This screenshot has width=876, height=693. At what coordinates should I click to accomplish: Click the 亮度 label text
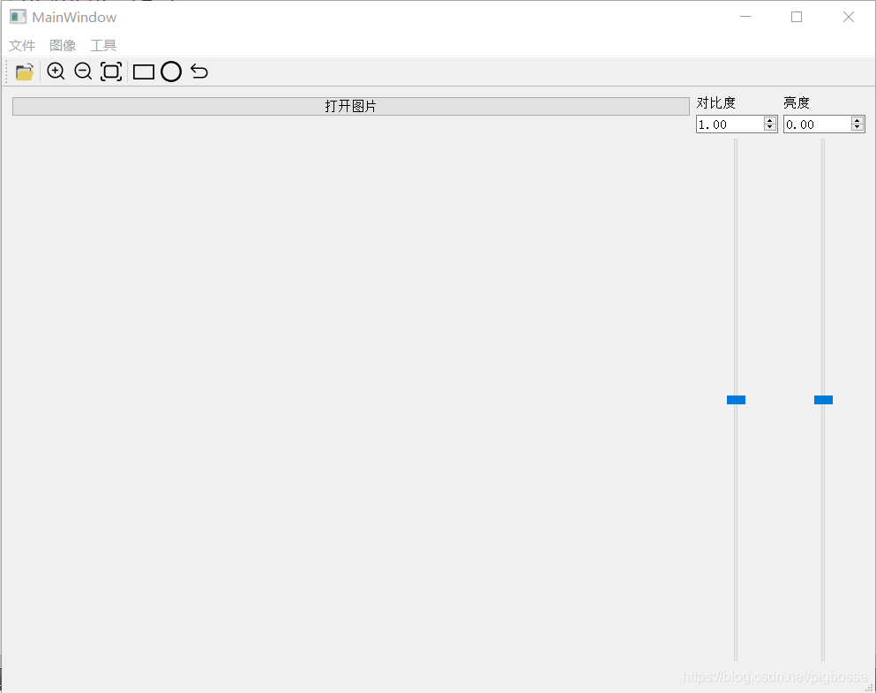tap(796, 102)
